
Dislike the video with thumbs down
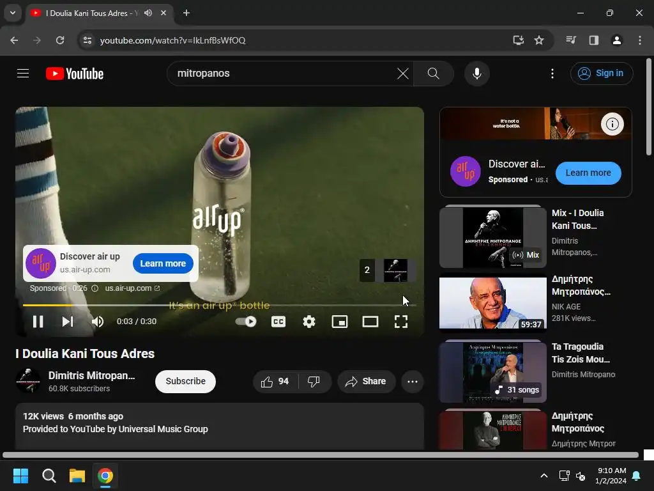click(314, 381)
